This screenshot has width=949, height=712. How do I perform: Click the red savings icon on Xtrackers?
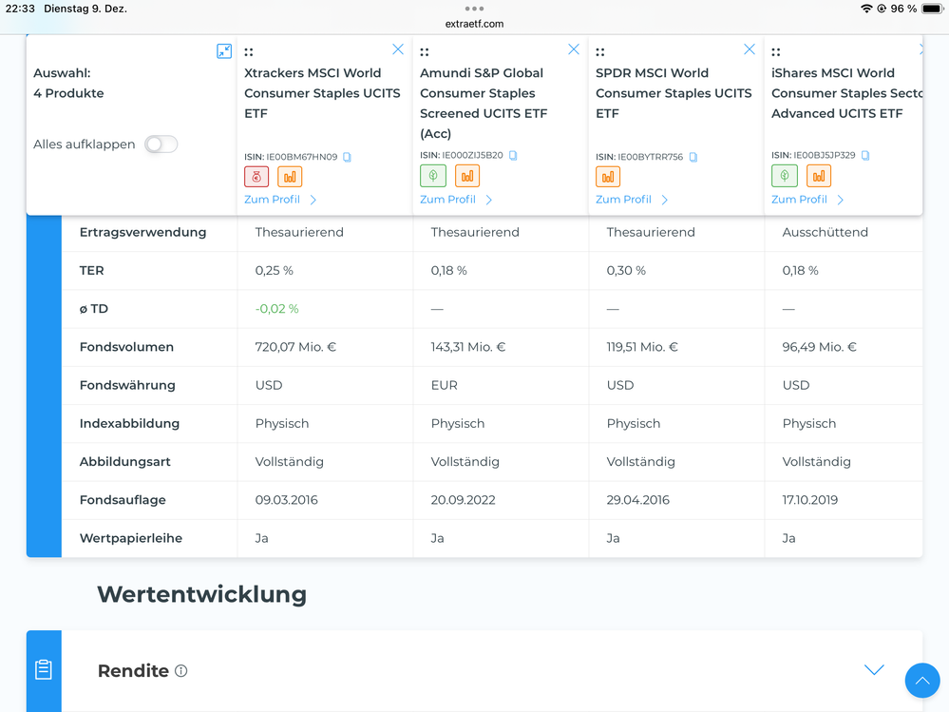256,177
